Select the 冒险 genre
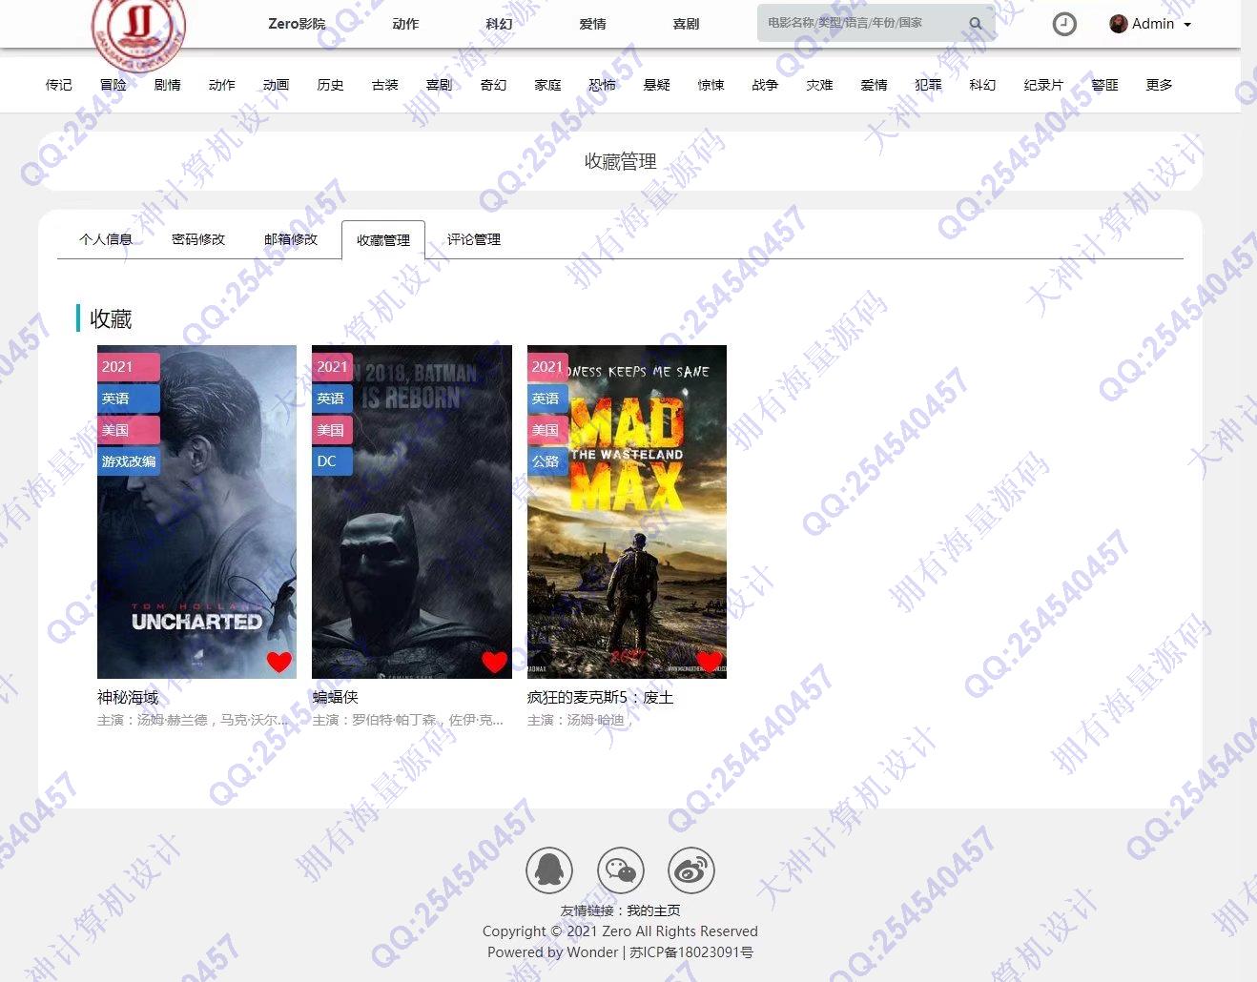The height and width of the screenshot is (982, 1257). (x=113, y=85)
